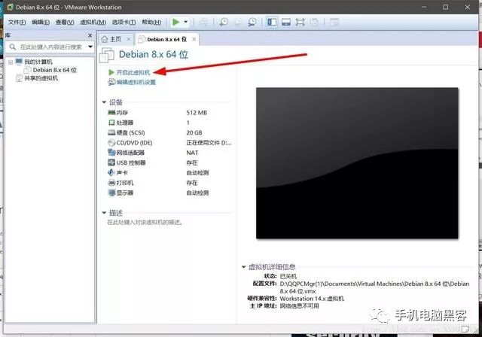The height and width of the screenshot is (337, 482).
Task: Close the 库 library panel
Action: point(90,35)
